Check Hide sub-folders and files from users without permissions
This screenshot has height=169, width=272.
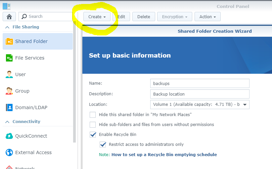[93, 125]
